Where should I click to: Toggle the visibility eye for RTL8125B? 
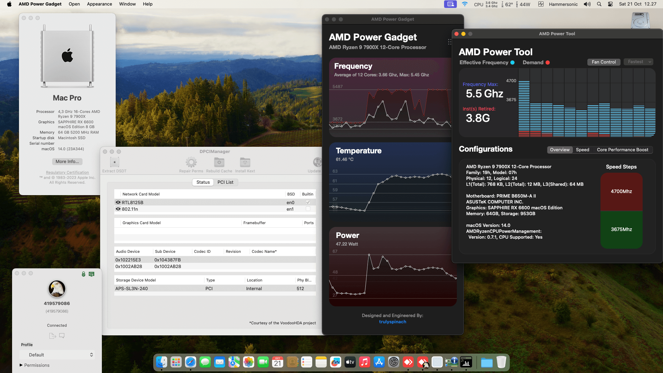pos(118,202)
